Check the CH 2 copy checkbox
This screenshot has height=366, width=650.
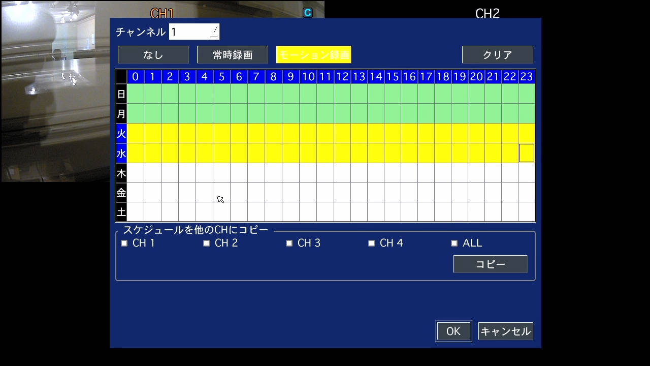click(x=207, y=243)
